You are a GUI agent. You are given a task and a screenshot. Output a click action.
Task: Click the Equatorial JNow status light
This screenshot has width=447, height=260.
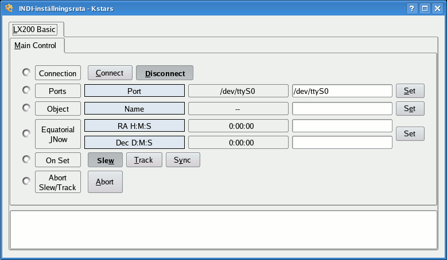tap(26, 133)
